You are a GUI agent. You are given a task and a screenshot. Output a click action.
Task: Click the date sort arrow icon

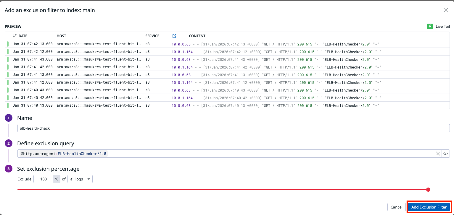pos(15,36)
